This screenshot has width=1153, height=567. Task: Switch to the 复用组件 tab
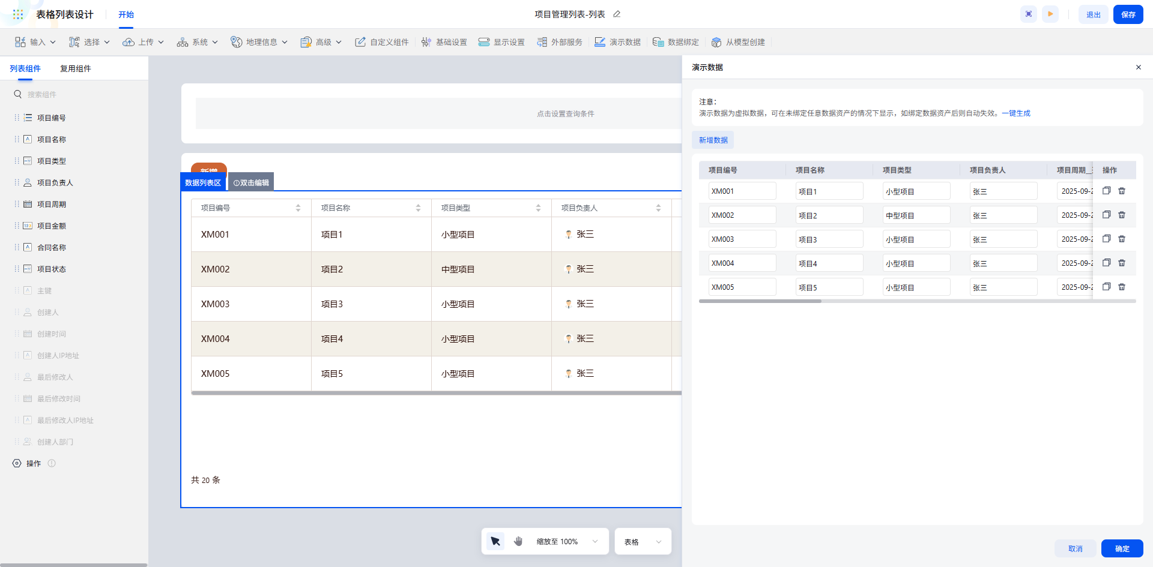click(75, 68)
